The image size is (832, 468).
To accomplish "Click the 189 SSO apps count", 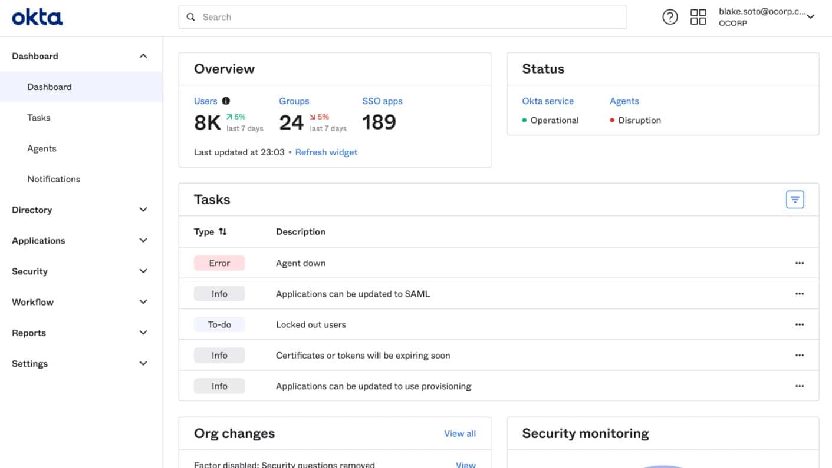I will point(379,122).
